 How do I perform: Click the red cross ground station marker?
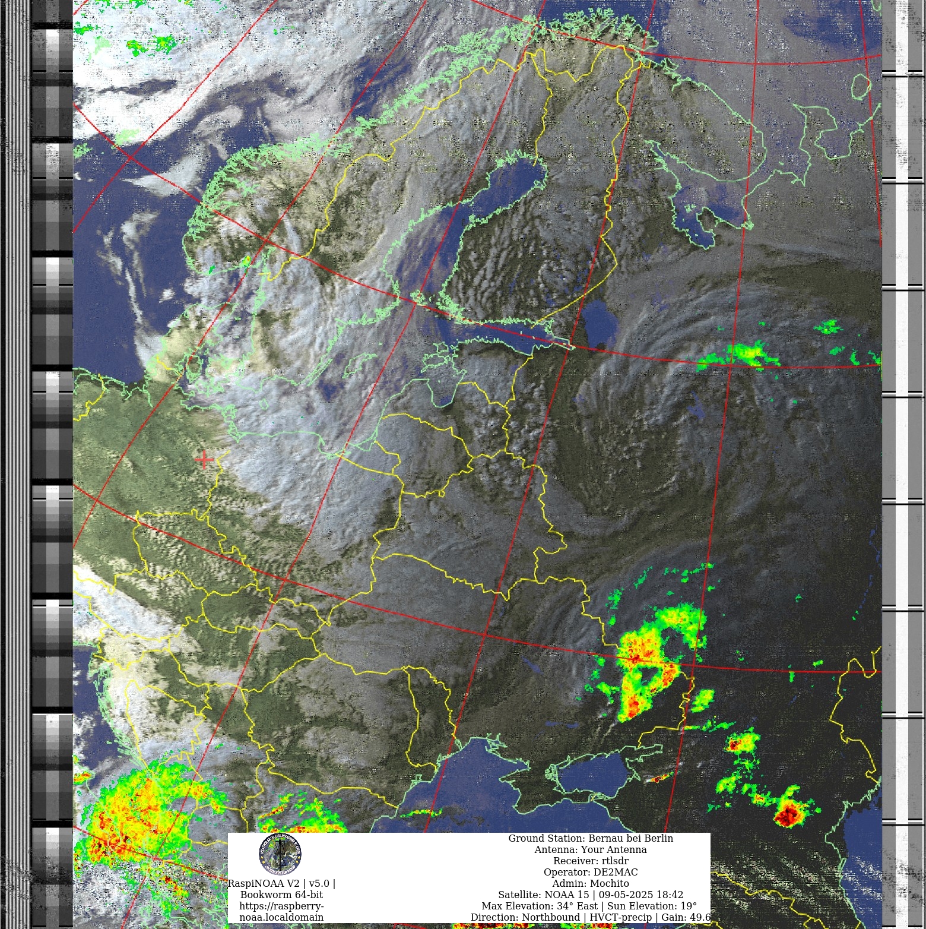point(204,459)
